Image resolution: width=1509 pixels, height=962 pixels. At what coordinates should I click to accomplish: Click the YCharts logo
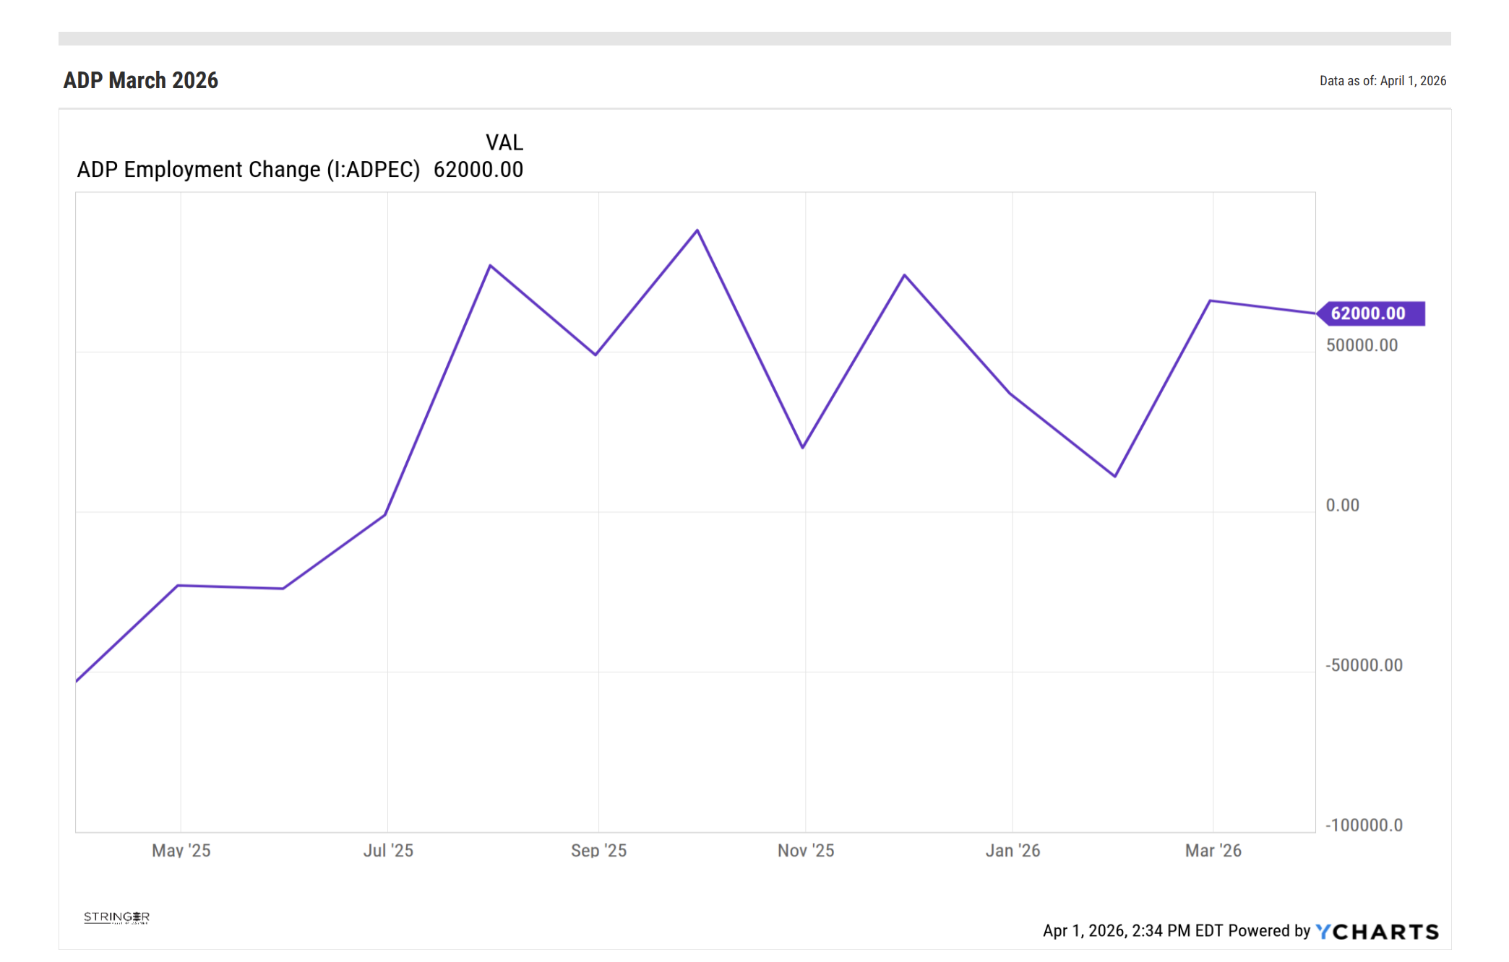[1377, 932]
